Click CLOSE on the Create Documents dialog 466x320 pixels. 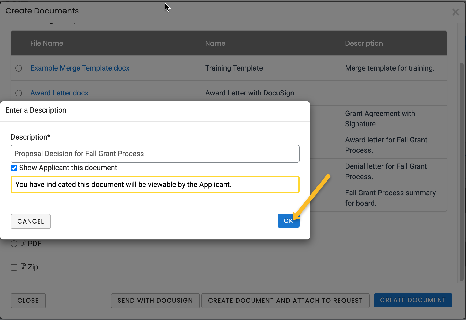point(28,300)
